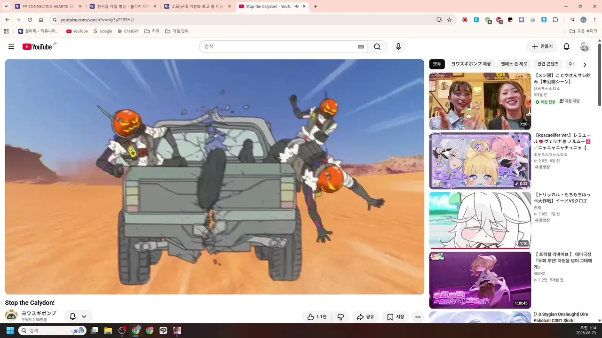Like the Stop the Calydon video
This screenshot has height=338, width=602.
tap(317, 317)
